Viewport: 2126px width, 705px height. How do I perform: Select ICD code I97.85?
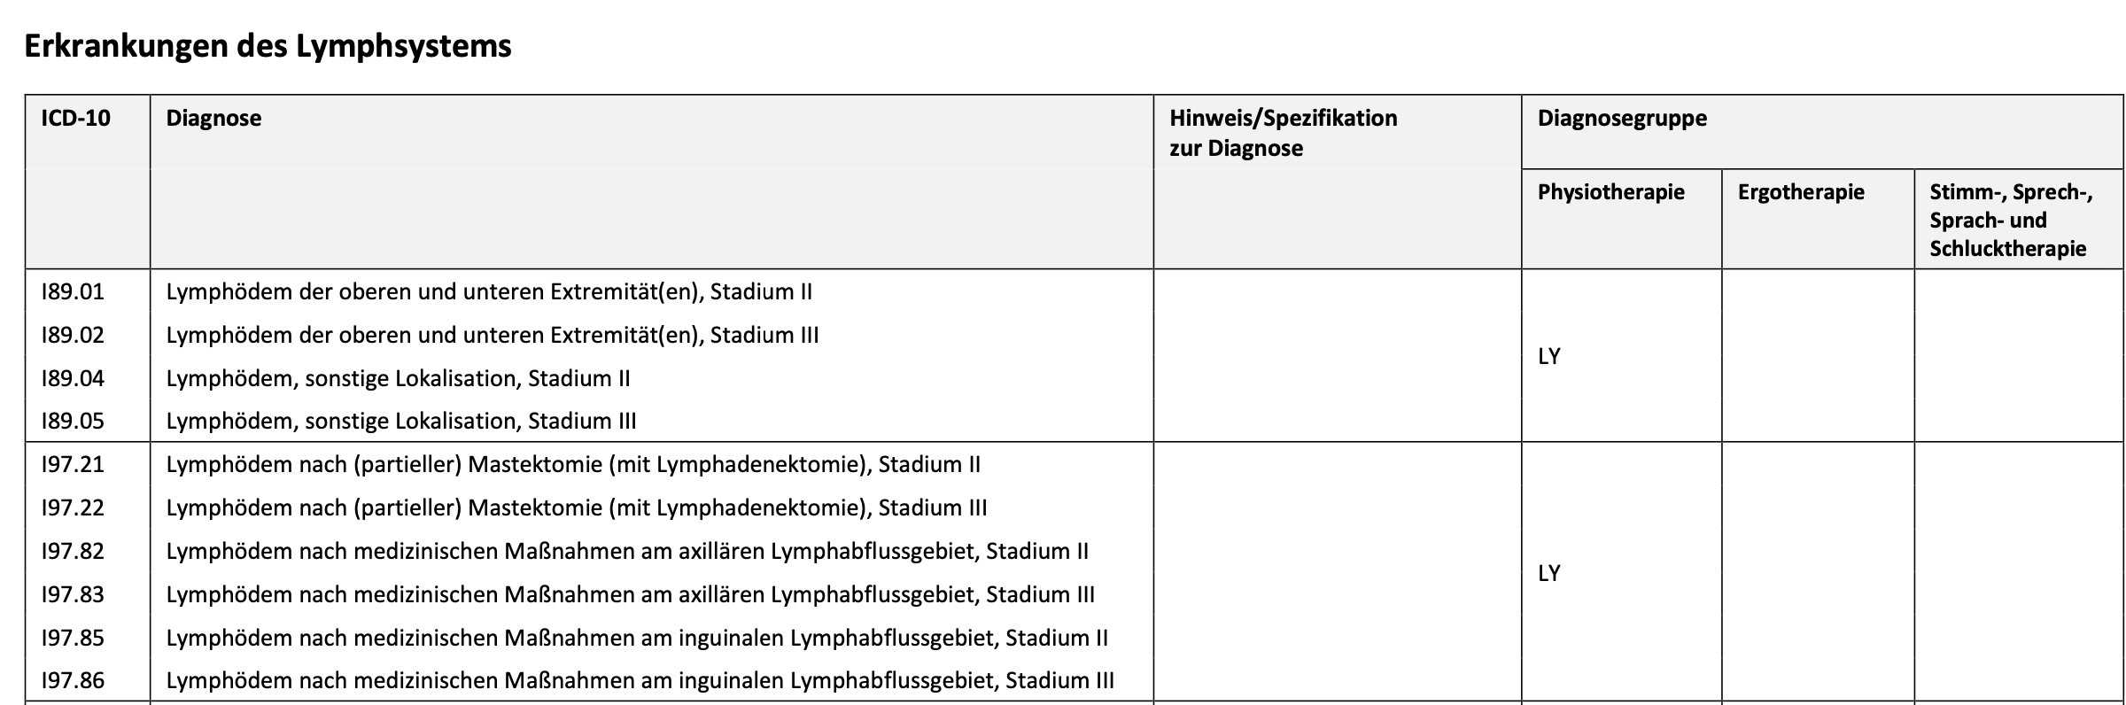(73, 638)
